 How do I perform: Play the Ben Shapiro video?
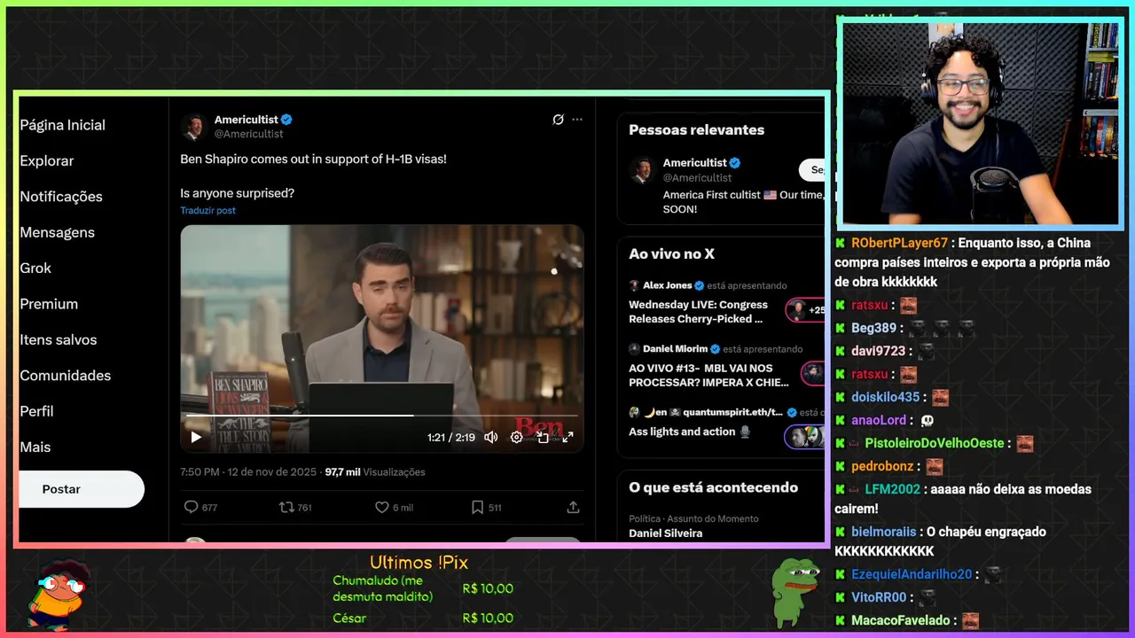click(196, 437)
